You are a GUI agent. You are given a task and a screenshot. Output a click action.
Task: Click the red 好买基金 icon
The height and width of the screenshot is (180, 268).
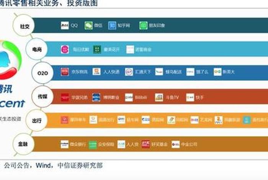pos(145,144)
